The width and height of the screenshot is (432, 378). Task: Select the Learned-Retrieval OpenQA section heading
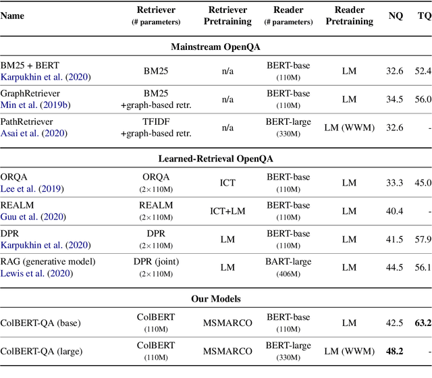point(216,159)
